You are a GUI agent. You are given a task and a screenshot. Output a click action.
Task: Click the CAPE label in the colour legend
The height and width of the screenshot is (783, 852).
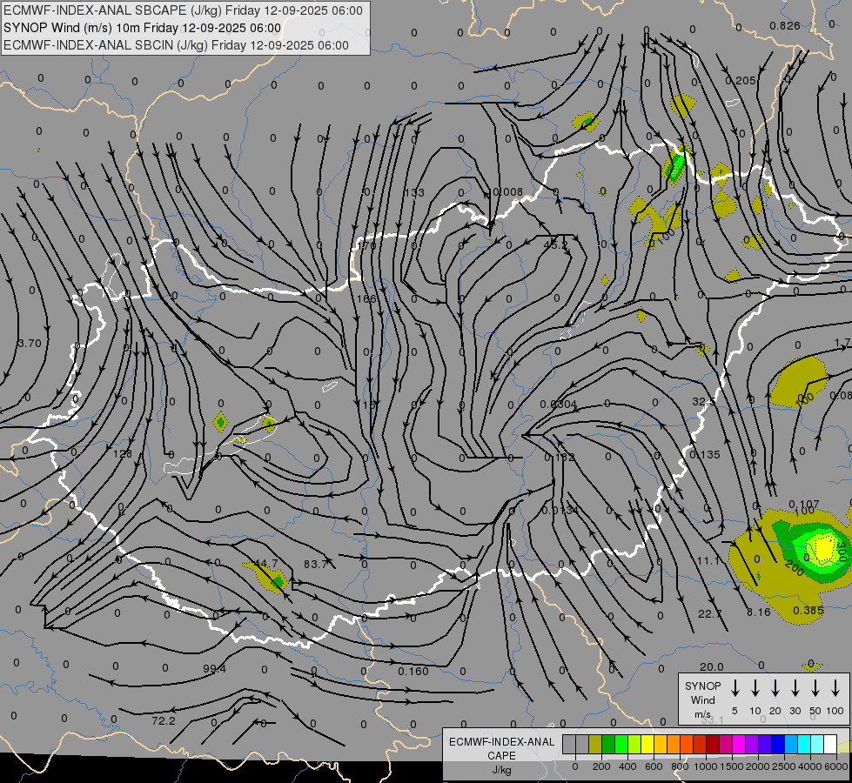click(501, 756)
